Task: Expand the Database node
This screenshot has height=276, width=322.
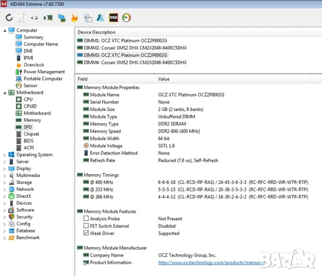Action: click(5, 231)
